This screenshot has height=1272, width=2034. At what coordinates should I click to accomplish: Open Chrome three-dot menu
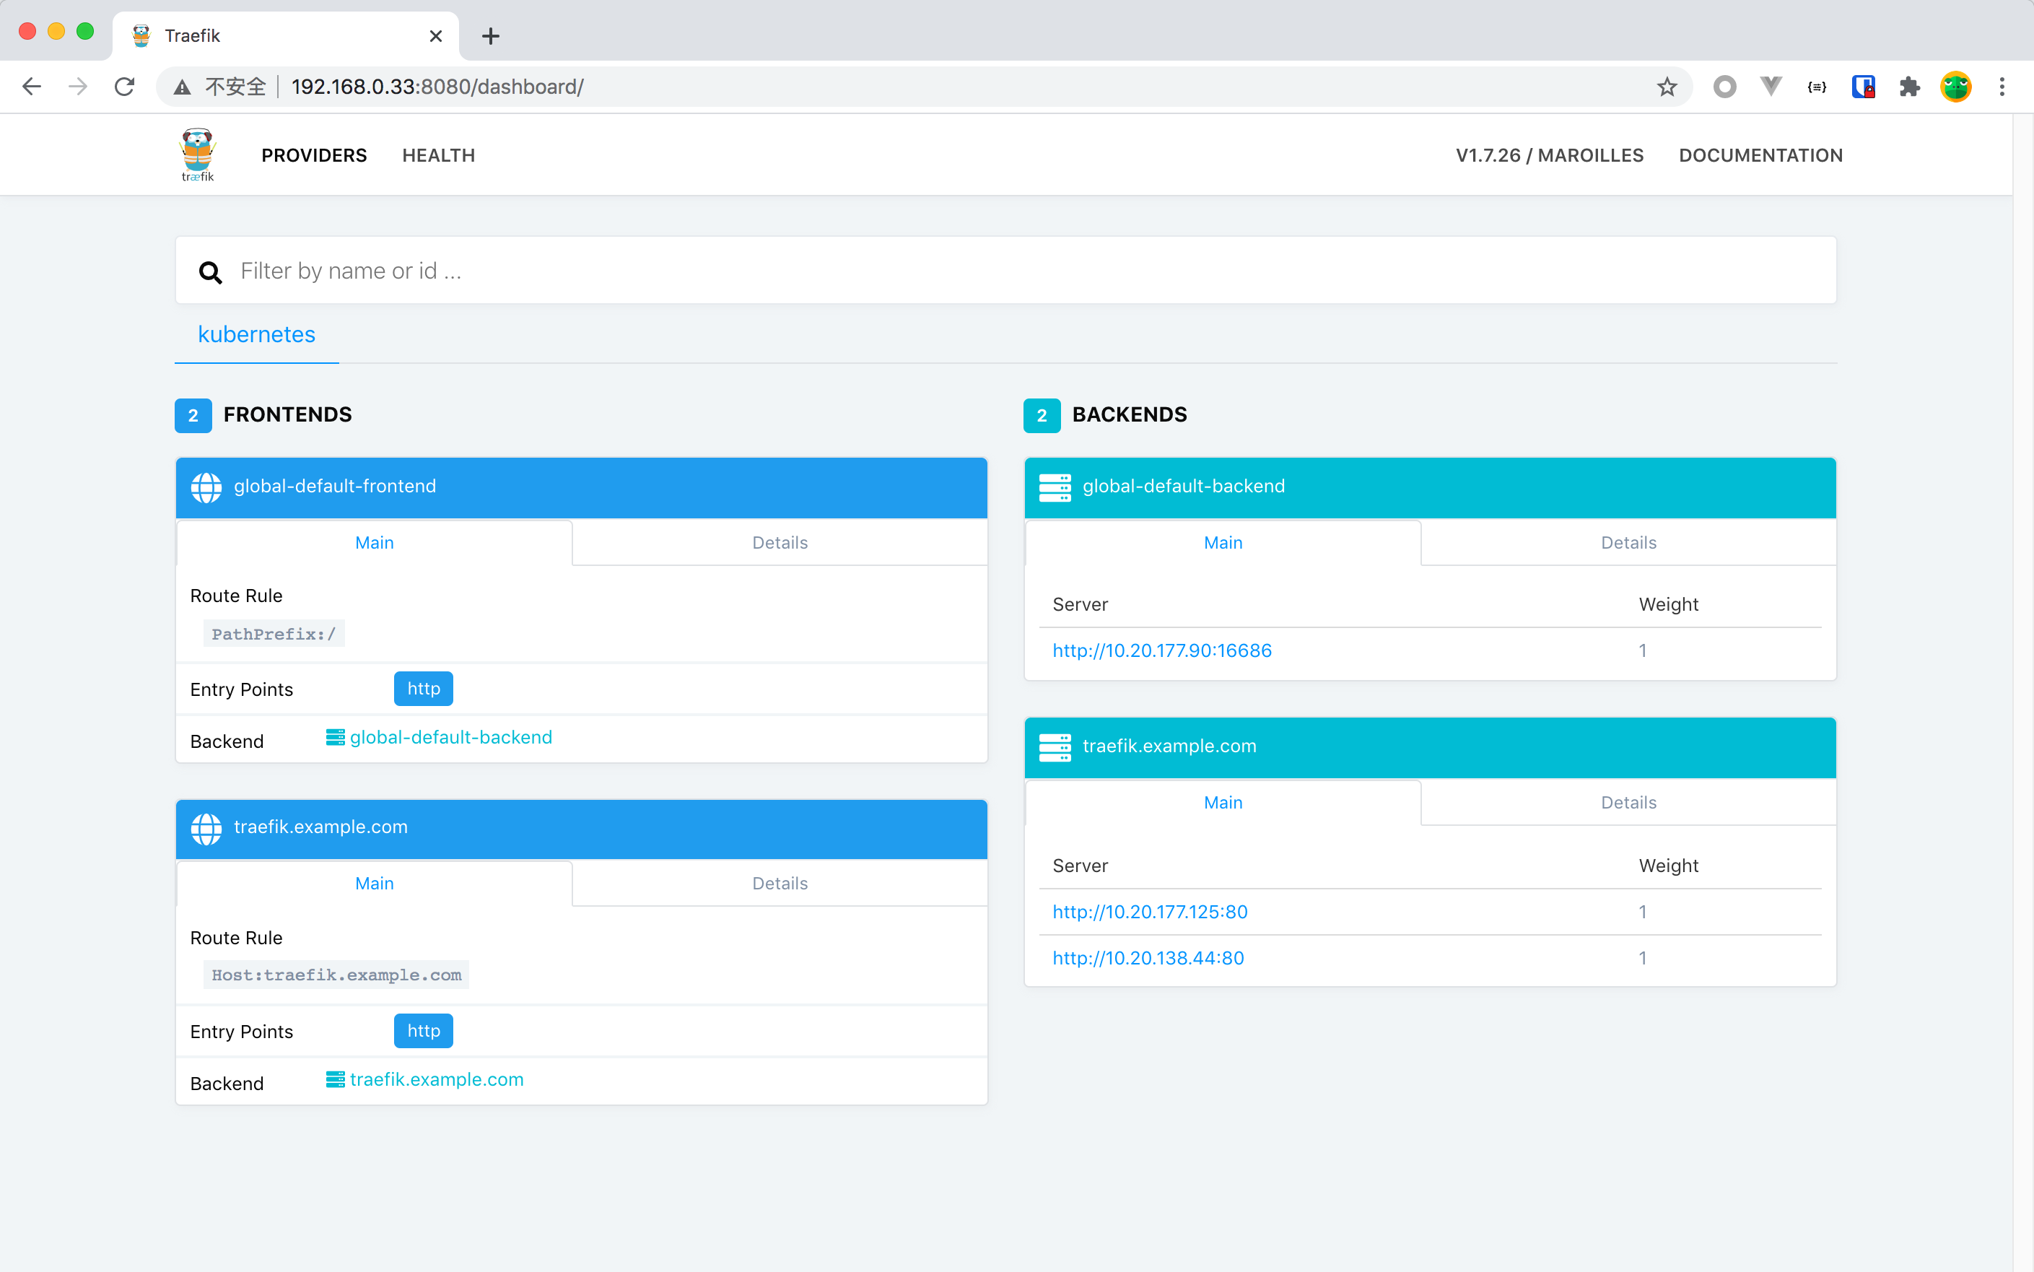click(x=2002, y=87)
